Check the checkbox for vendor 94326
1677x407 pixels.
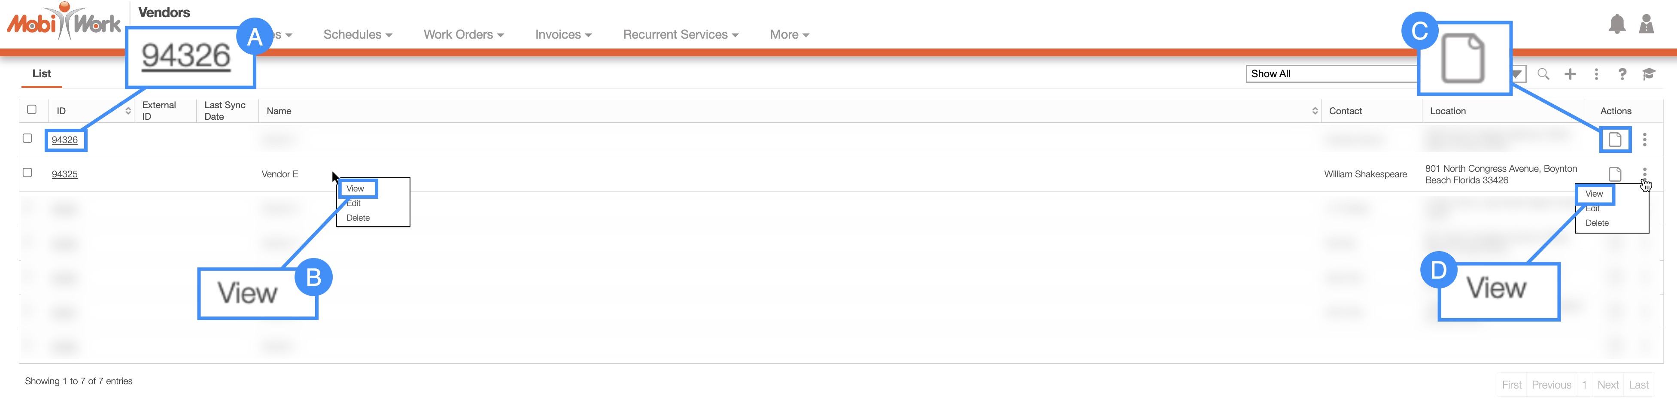point(27,139)
